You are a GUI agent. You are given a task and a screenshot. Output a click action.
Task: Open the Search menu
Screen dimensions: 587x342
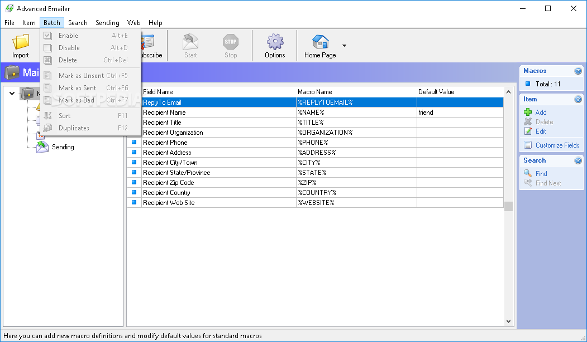78,23
